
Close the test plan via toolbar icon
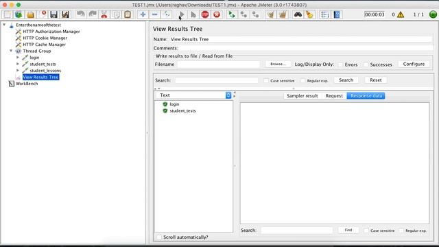pyautogui.click(x=43, y=14)
